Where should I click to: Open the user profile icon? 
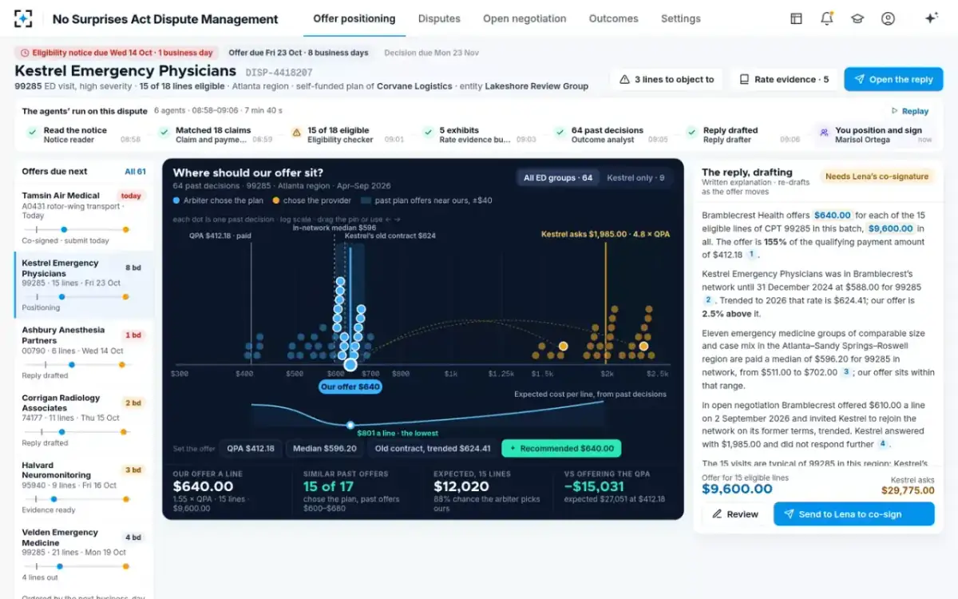click(888, 18)
